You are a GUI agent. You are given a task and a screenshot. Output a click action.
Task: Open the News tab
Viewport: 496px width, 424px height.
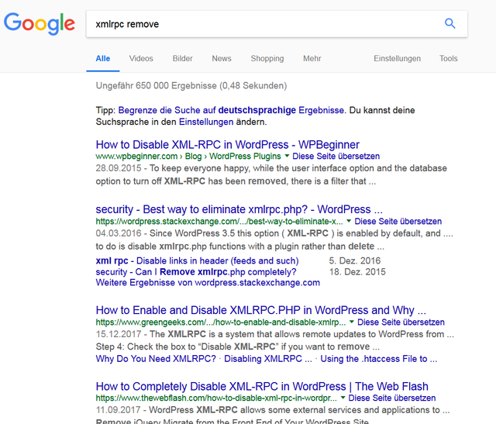tap(222, 59)
